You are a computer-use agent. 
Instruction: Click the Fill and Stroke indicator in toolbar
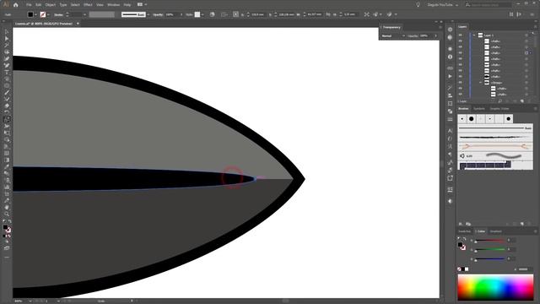tap(7, 229)
